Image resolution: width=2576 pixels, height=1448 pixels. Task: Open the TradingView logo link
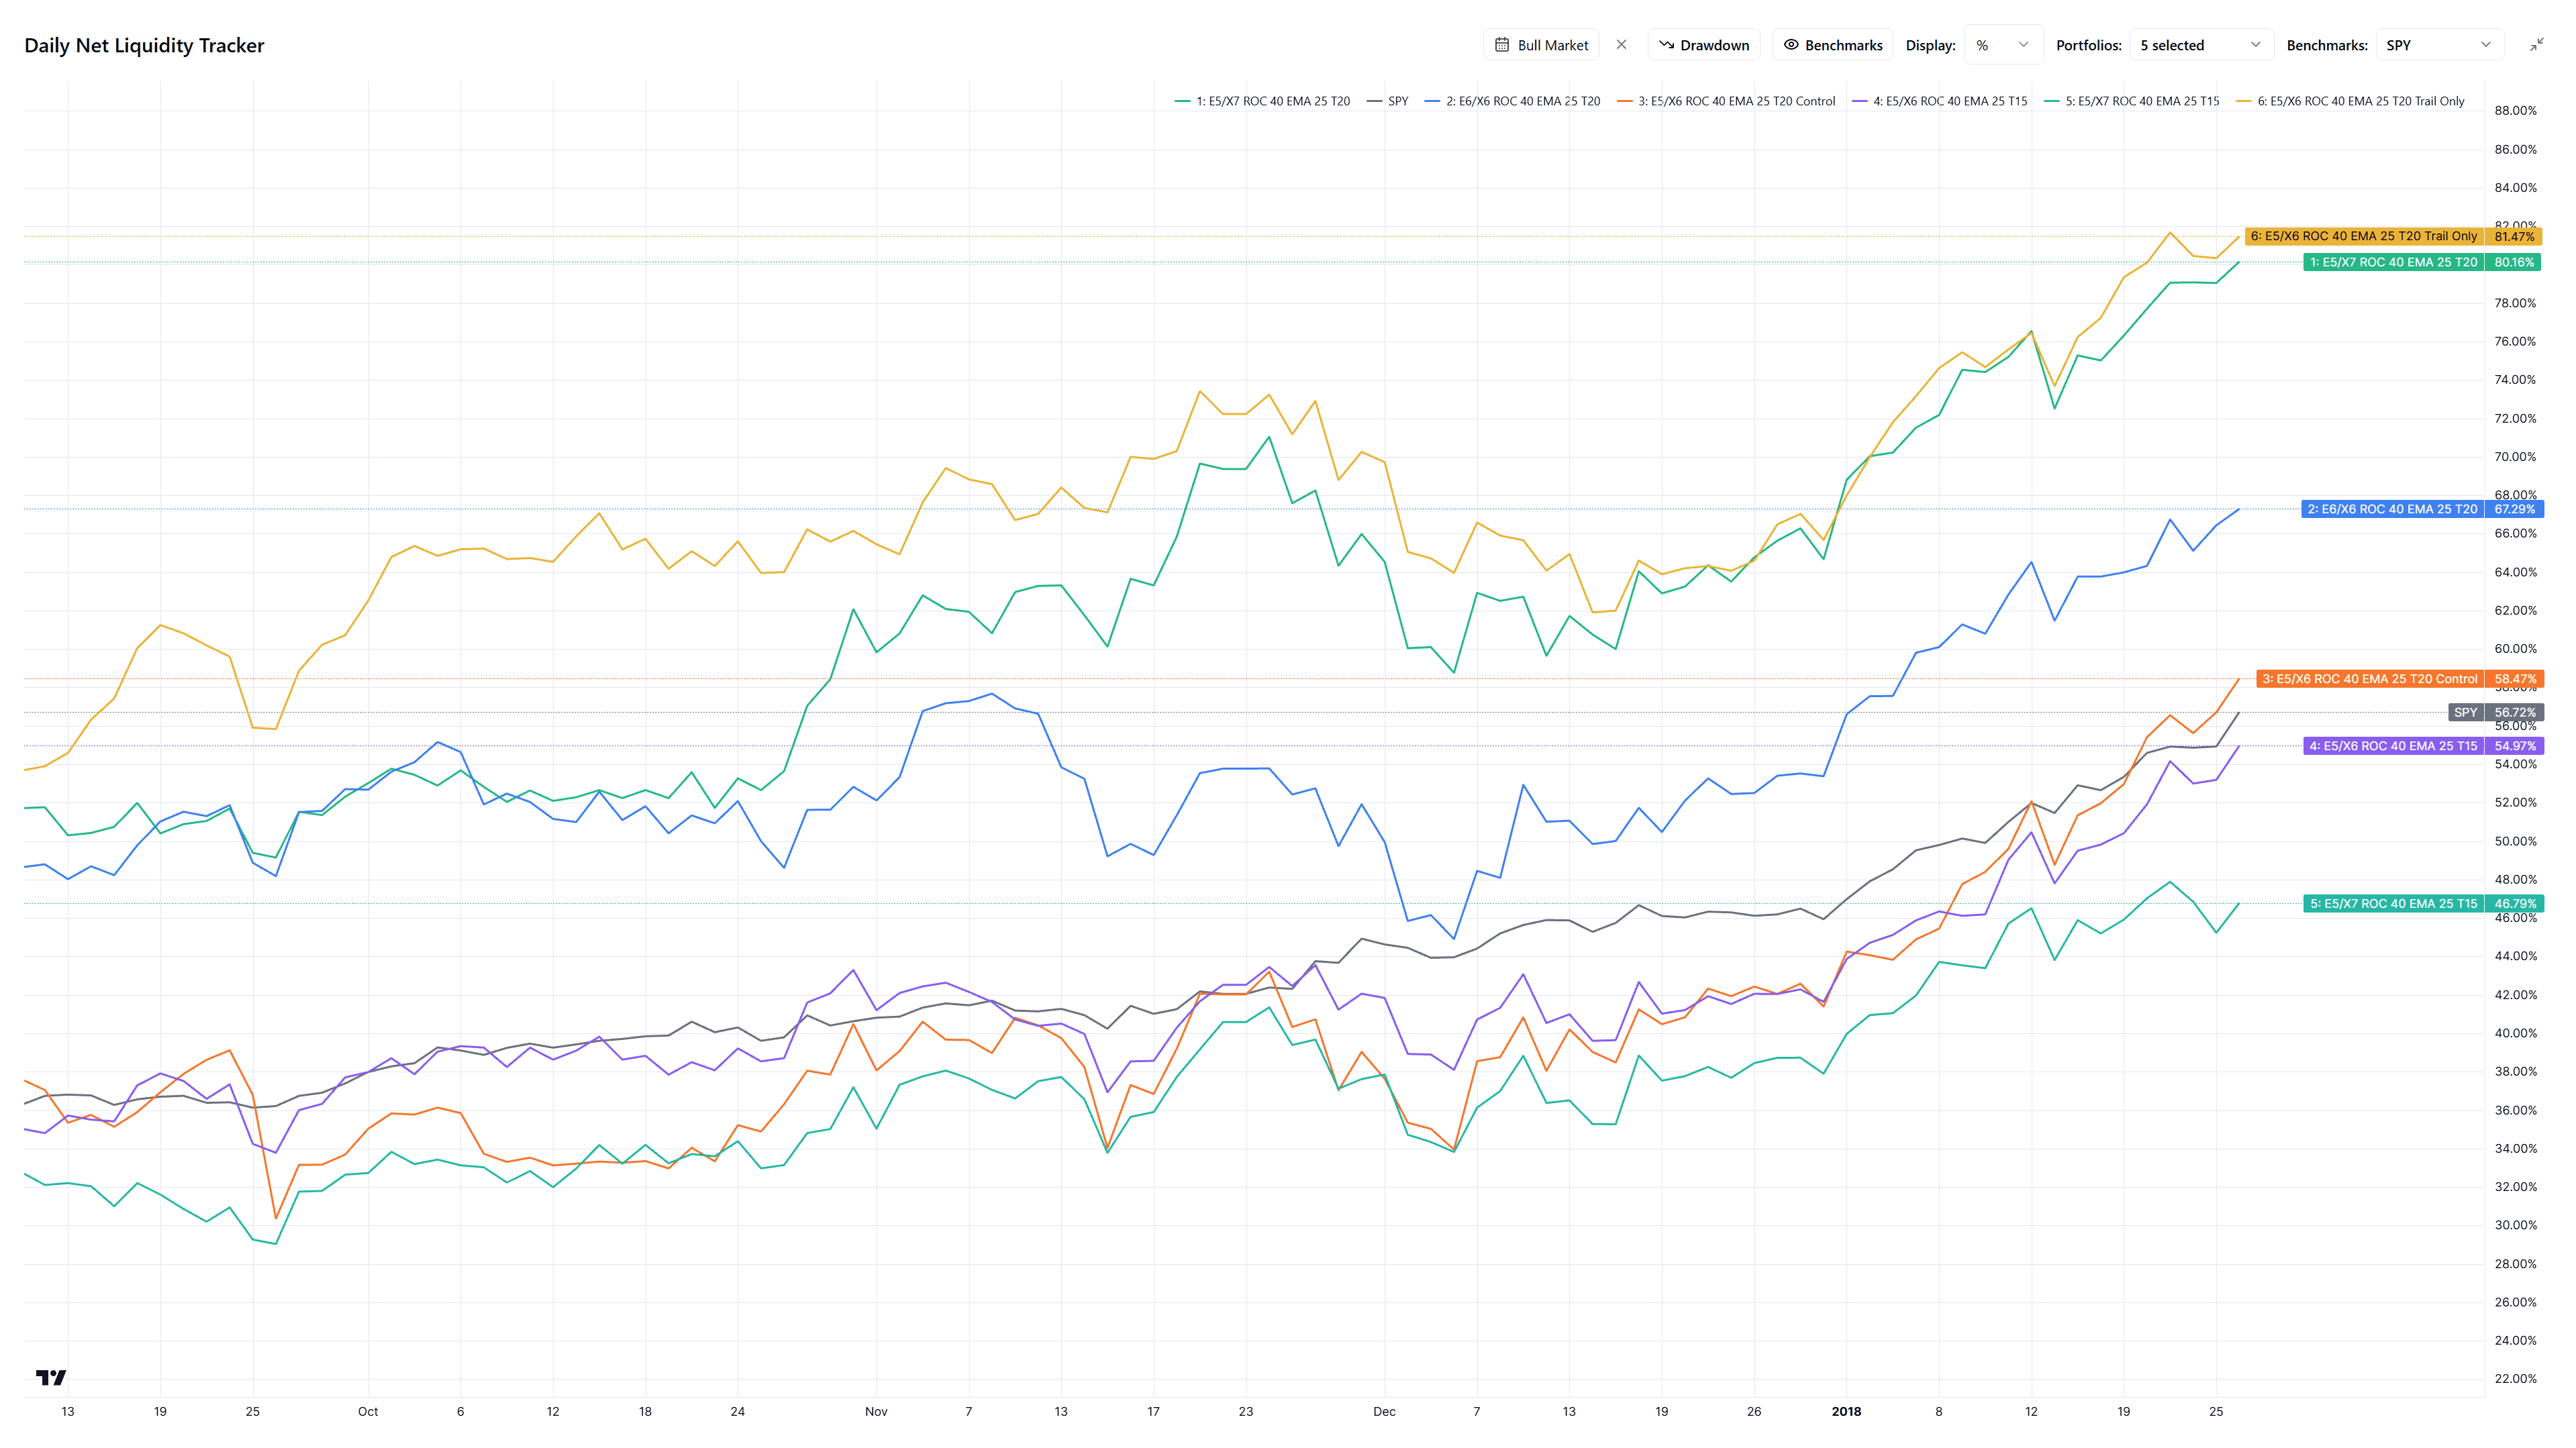point(51,1377)
